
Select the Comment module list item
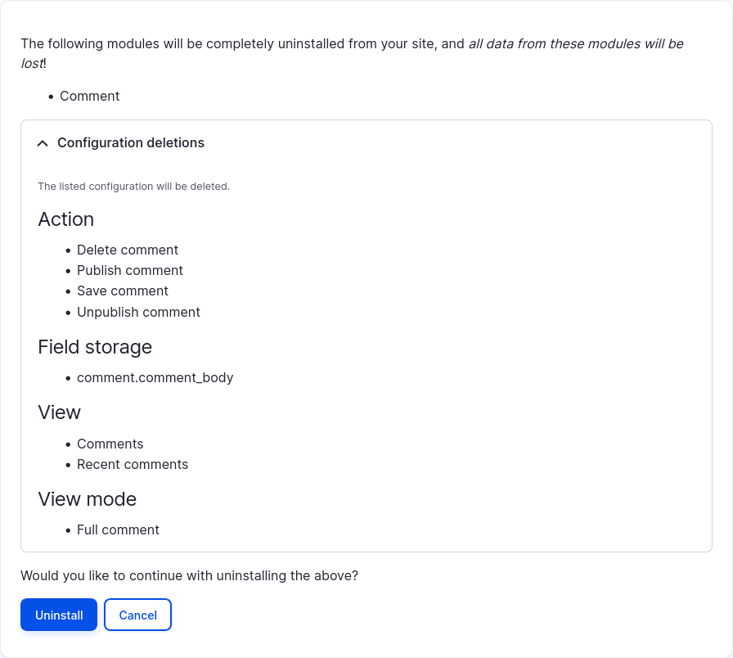89,96
